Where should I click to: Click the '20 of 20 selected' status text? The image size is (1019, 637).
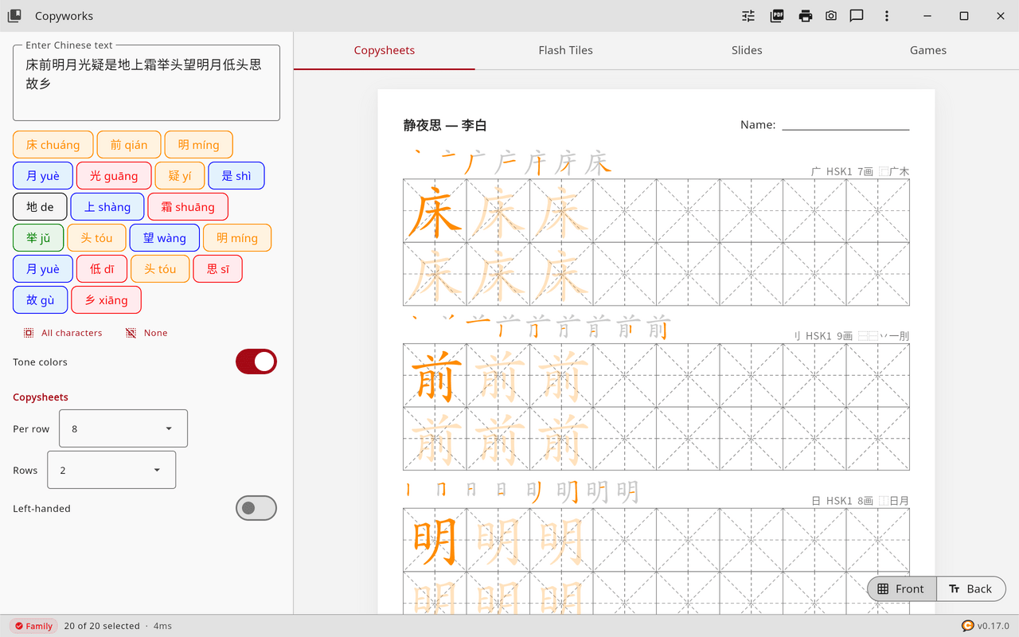pyautogui.click(x=102, y=626)
